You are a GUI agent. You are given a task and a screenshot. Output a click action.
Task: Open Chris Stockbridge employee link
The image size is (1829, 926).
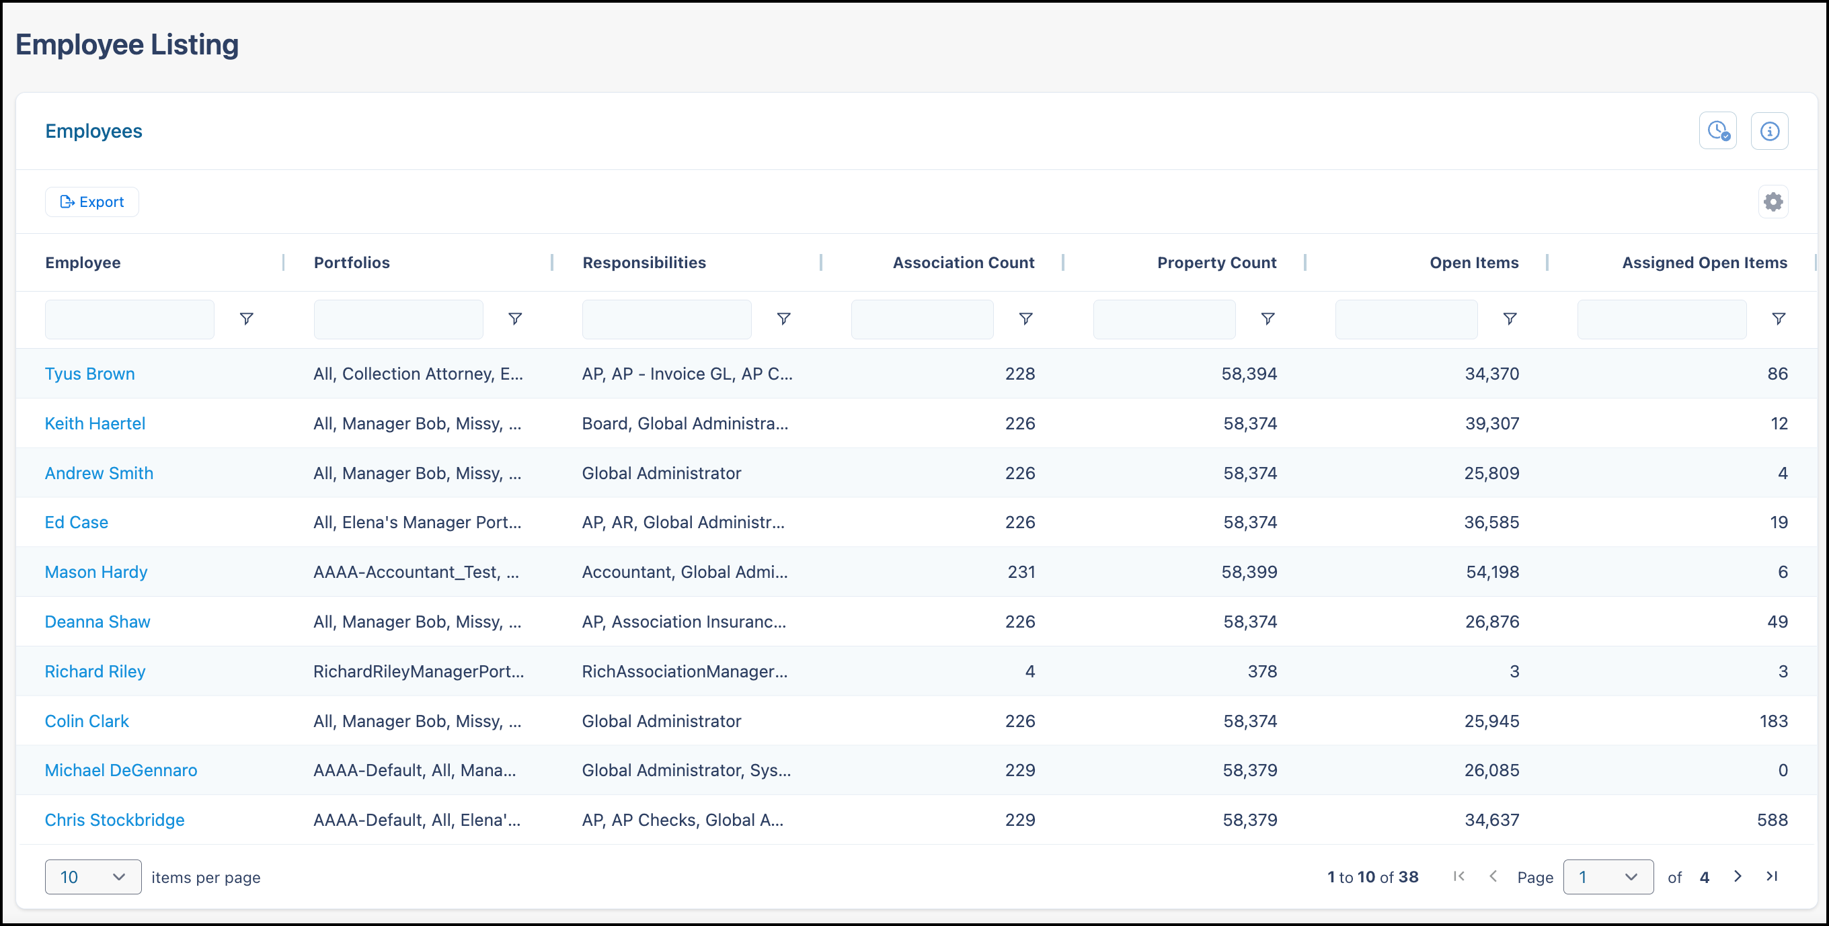[x=114, y=820]
